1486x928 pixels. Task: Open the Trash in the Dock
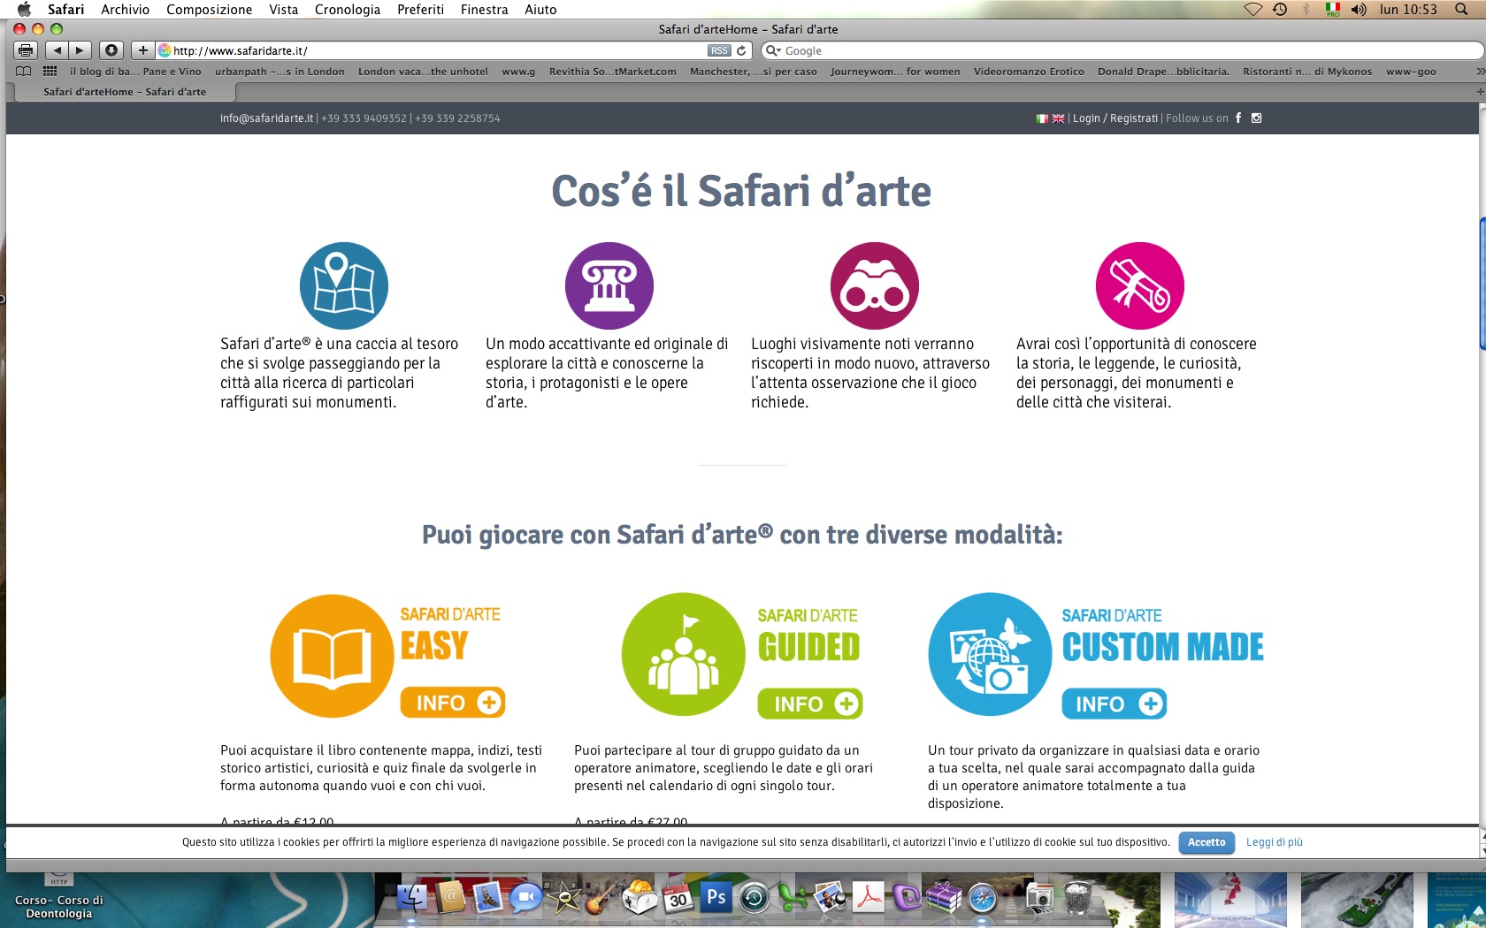(1077, 898)
